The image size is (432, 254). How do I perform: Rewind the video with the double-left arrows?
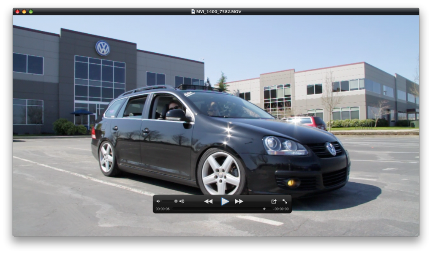pos(209,201)
